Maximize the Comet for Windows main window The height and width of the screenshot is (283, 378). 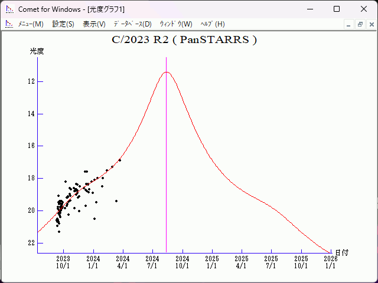(x=337, y=9)
